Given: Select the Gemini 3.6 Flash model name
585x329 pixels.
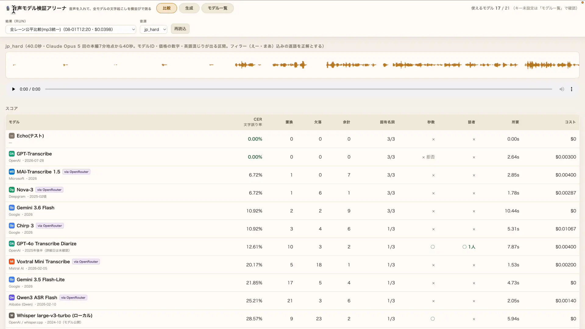Looking at the screenshot, I should (x=36, y=208).
